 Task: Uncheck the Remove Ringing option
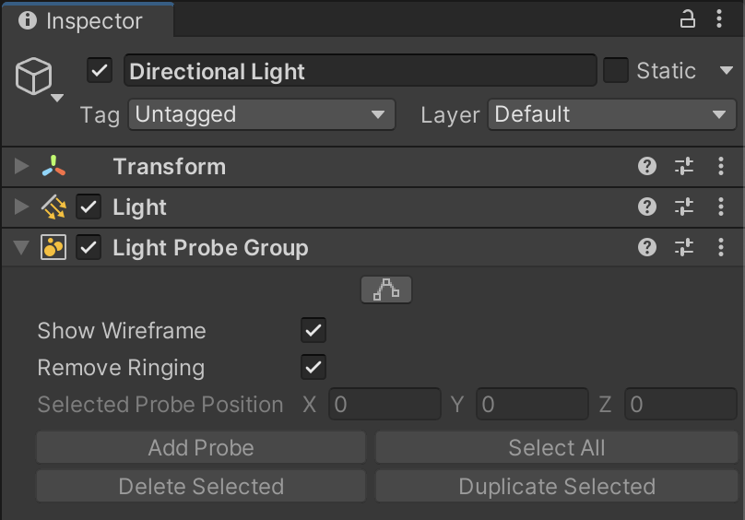point(313,367)
